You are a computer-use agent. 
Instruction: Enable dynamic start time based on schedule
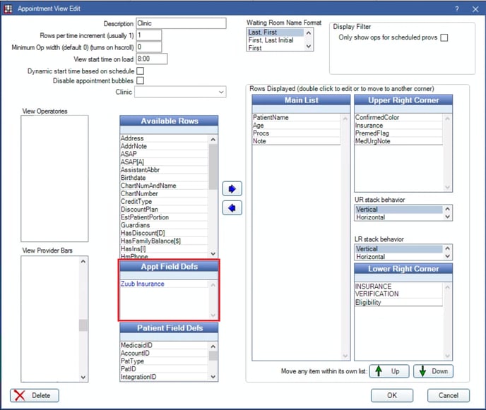tap(140, 71)
